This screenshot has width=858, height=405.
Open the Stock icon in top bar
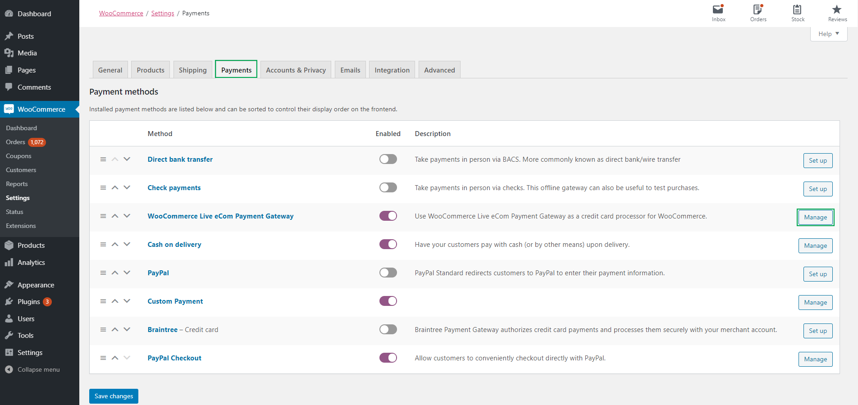point(797,9)
